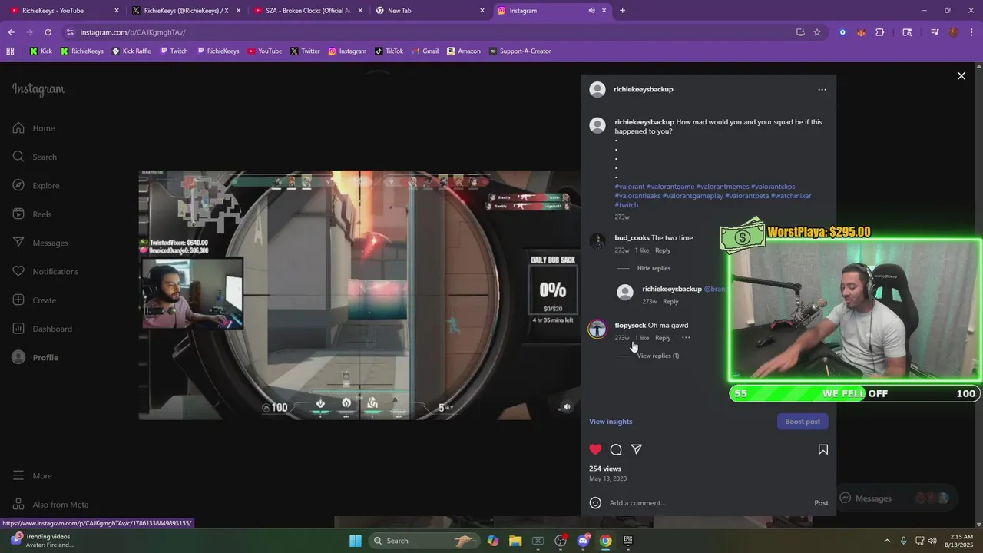Switch to SZA Broken Clocks tab
The width and height of the screenshot is (983, 553).
click(x=307, y=11)
